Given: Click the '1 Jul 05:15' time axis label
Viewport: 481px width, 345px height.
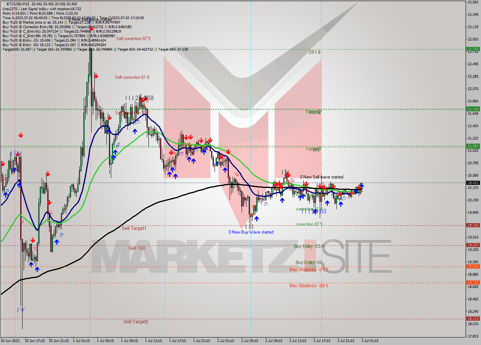Looking at the screenshot, I should click(106, 341).
